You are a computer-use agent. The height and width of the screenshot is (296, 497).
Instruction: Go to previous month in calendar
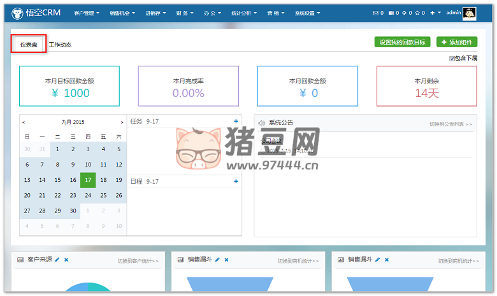(24, 122)
